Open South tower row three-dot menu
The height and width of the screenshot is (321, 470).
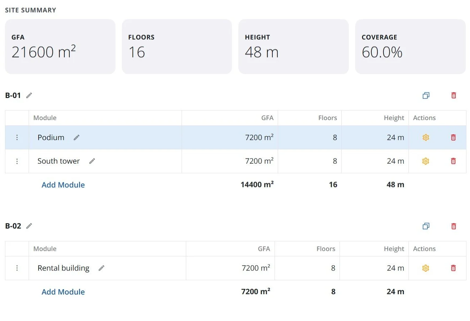coord(17,161)
